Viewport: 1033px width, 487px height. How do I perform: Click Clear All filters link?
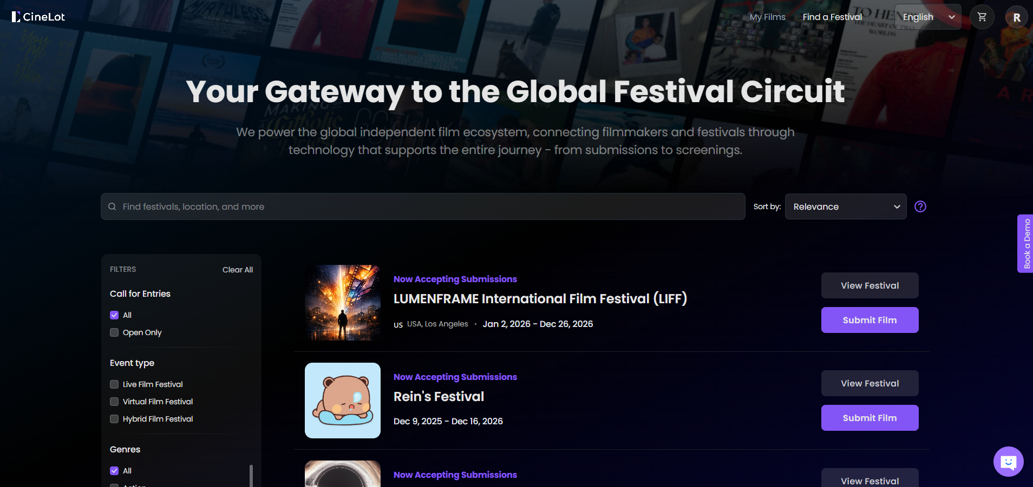click(x=237, y=270)
